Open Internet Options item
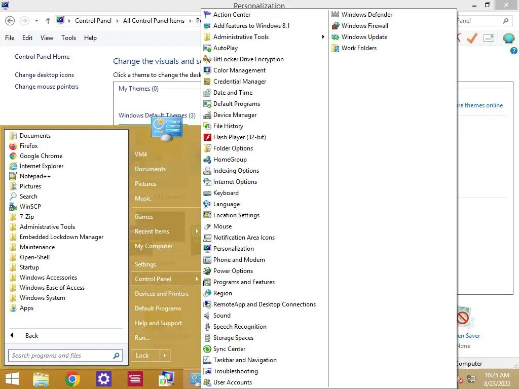The width and height of the screenshot is (519, 389). [x=235, y=182]
